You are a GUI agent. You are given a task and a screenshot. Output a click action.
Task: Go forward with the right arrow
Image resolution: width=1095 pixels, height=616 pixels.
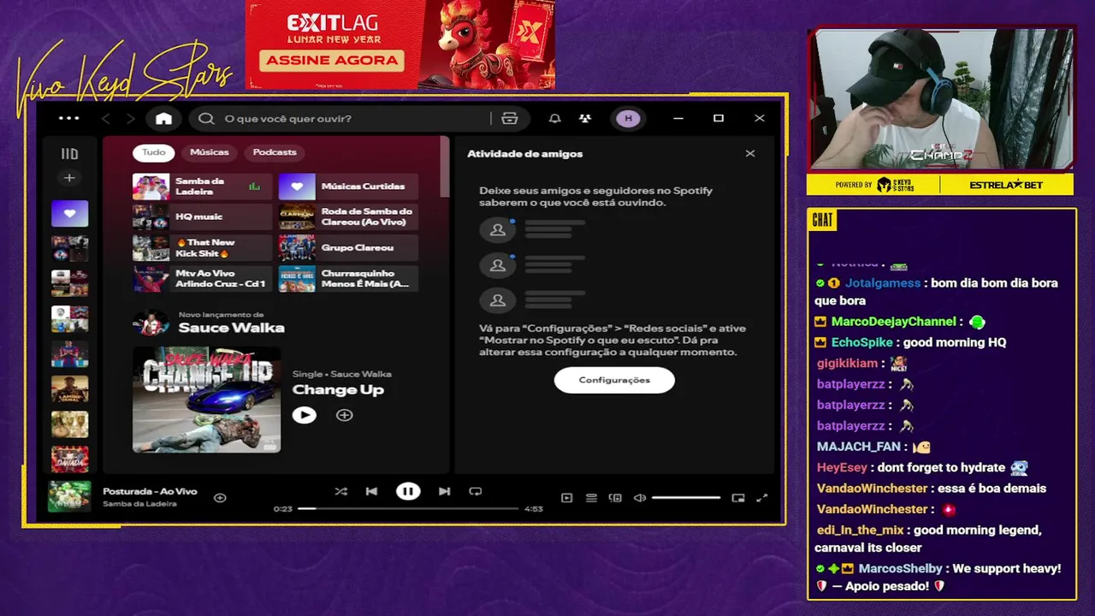click(x=130, y=119)
